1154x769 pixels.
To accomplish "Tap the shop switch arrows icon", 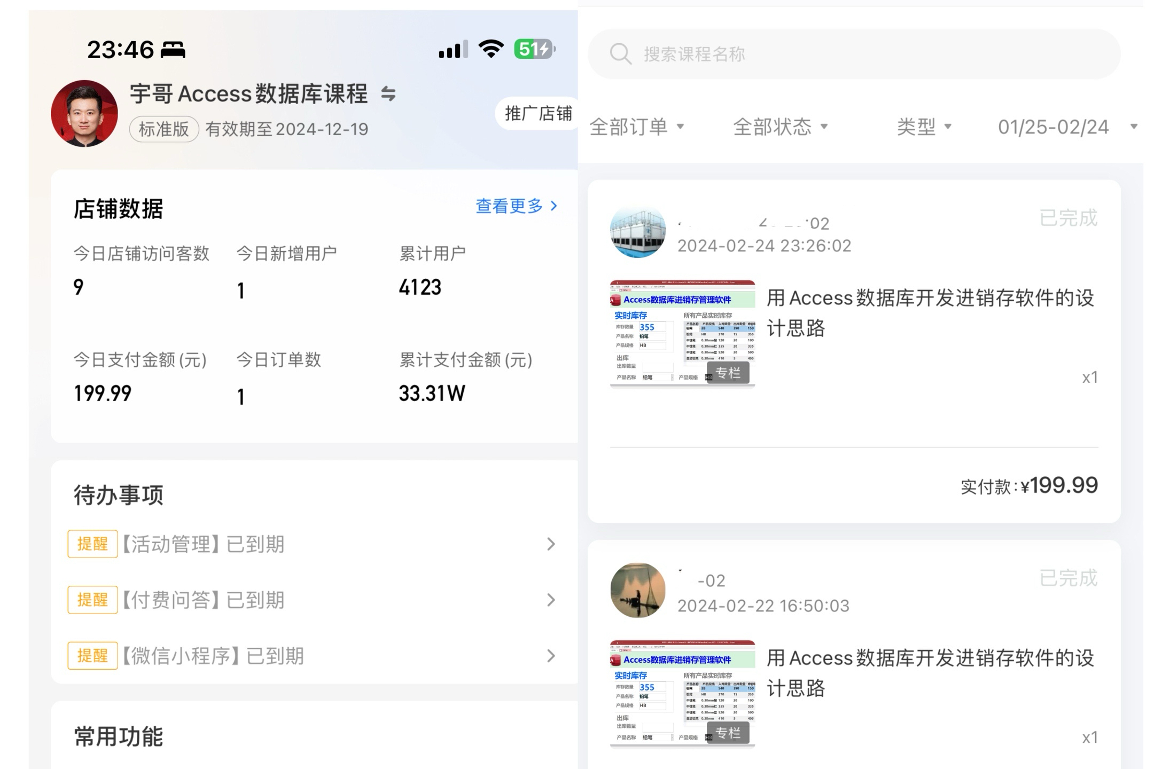I will coord(388,94).
